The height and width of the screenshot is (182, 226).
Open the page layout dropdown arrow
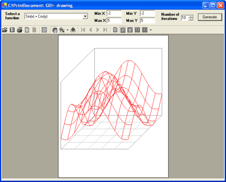coord(151,30)
